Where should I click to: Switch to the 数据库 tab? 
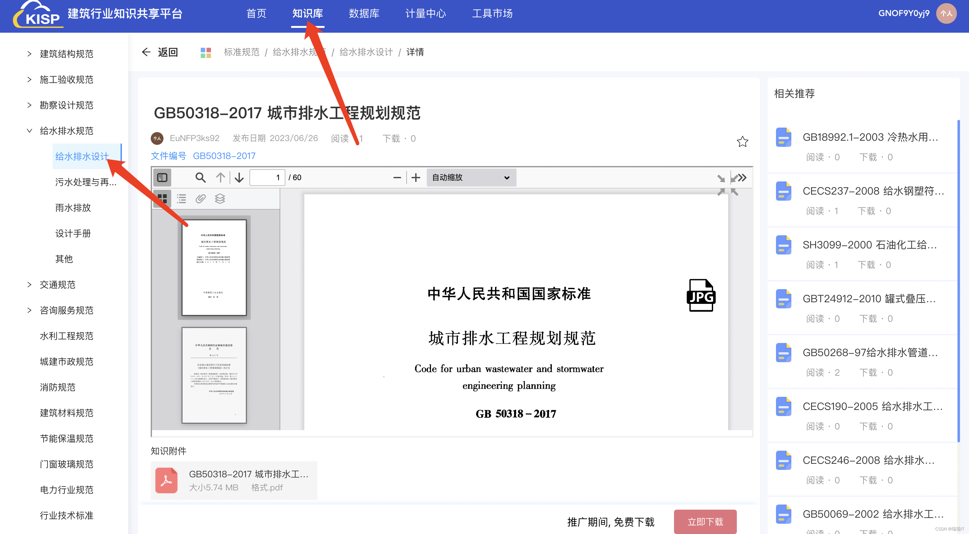coord(364,13)
